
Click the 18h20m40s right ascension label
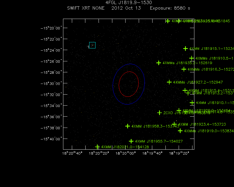pos(72,153)
